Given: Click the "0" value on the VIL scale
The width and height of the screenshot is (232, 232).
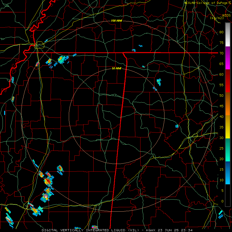Looking at the screenshot, I should [x=222, y=201].
